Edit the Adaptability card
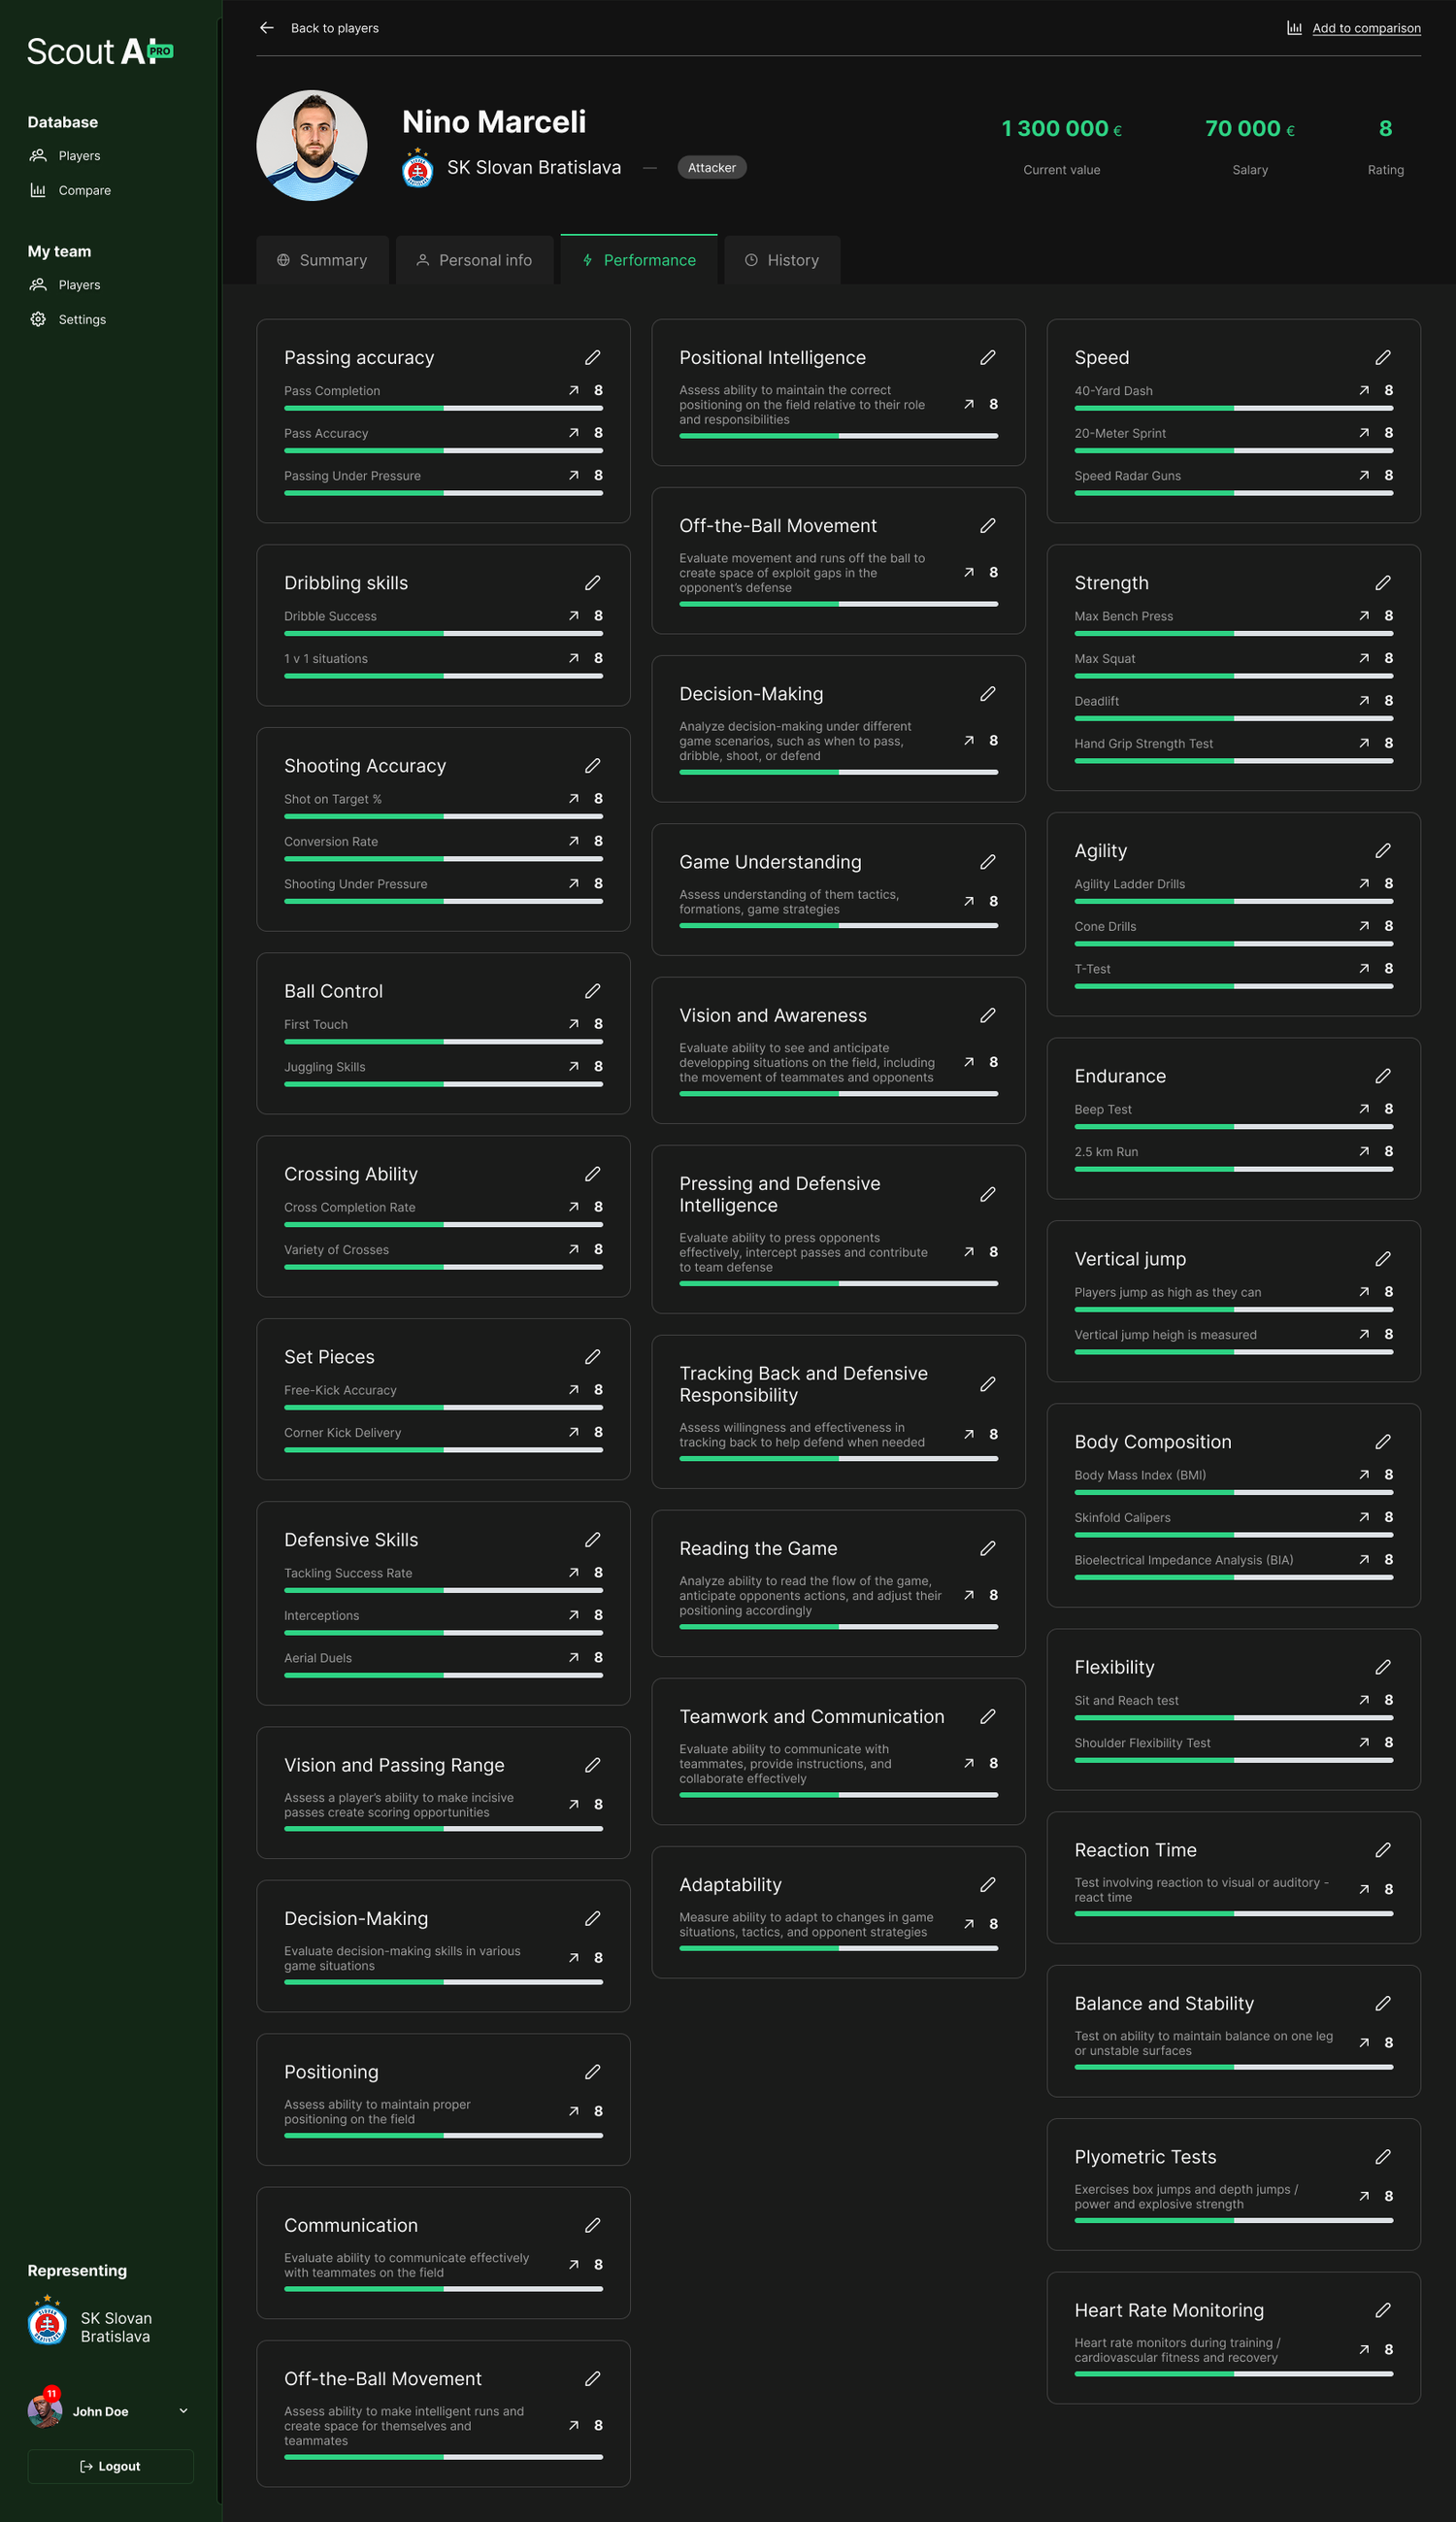This screenshot has width=1456, height=2522. pyautogui.click(x=987, y=1884)
